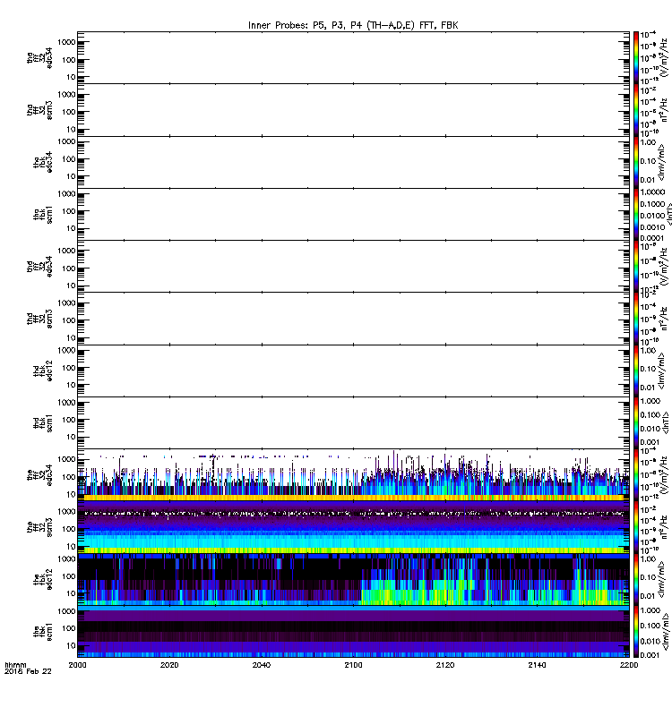Click '0.10' on thd fbk edc12 color scale
The image size is (672, 716).
(x=648, y=369)
